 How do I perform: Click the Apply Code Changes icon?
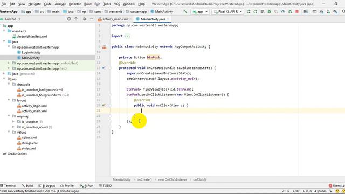[263, 12]
